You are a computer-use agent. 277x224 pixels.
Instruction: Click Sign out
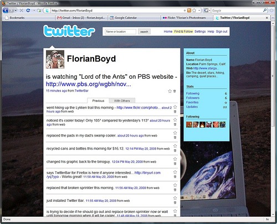click(x=222, y=32)
